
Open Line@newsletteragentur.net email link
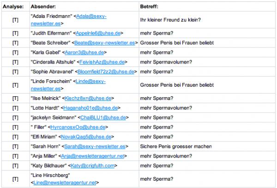pos(65,183)
